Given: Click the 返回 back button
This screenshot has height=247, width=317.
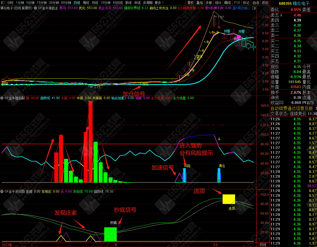Looking at the screenshot, I should click(265, 3).
